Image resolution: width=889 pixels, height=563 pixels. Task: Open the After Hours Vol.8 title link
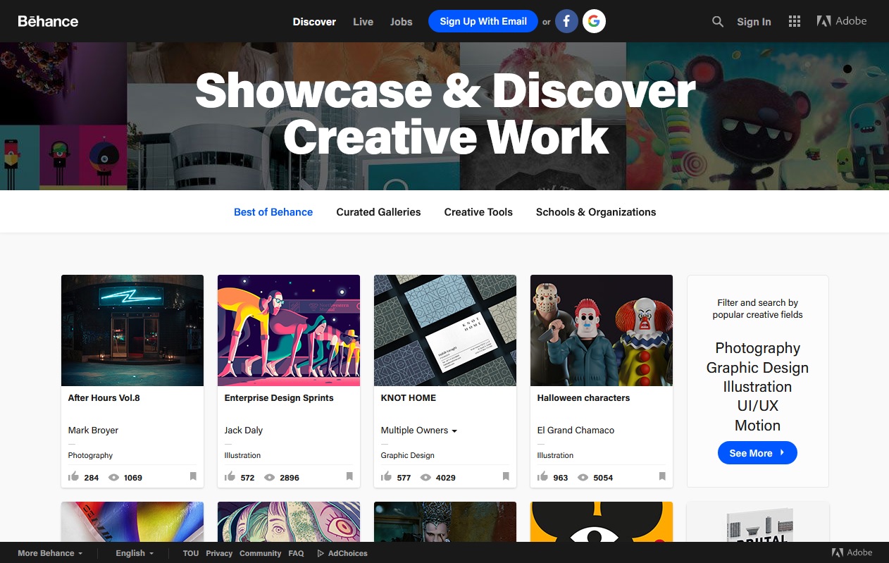coord(104,398)
